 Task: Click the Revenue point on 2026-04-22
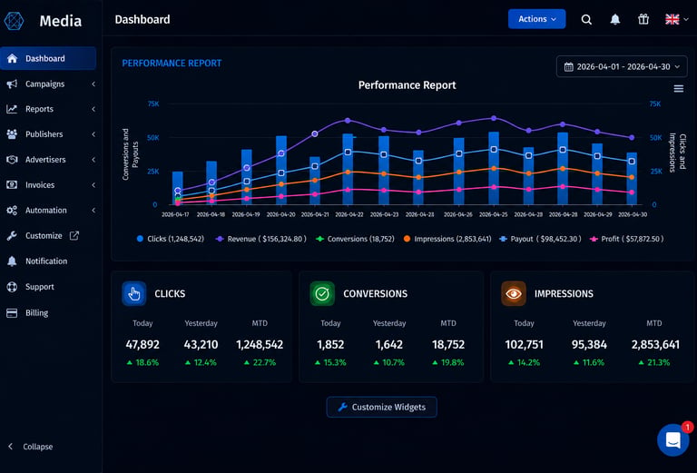coord(348,121)
